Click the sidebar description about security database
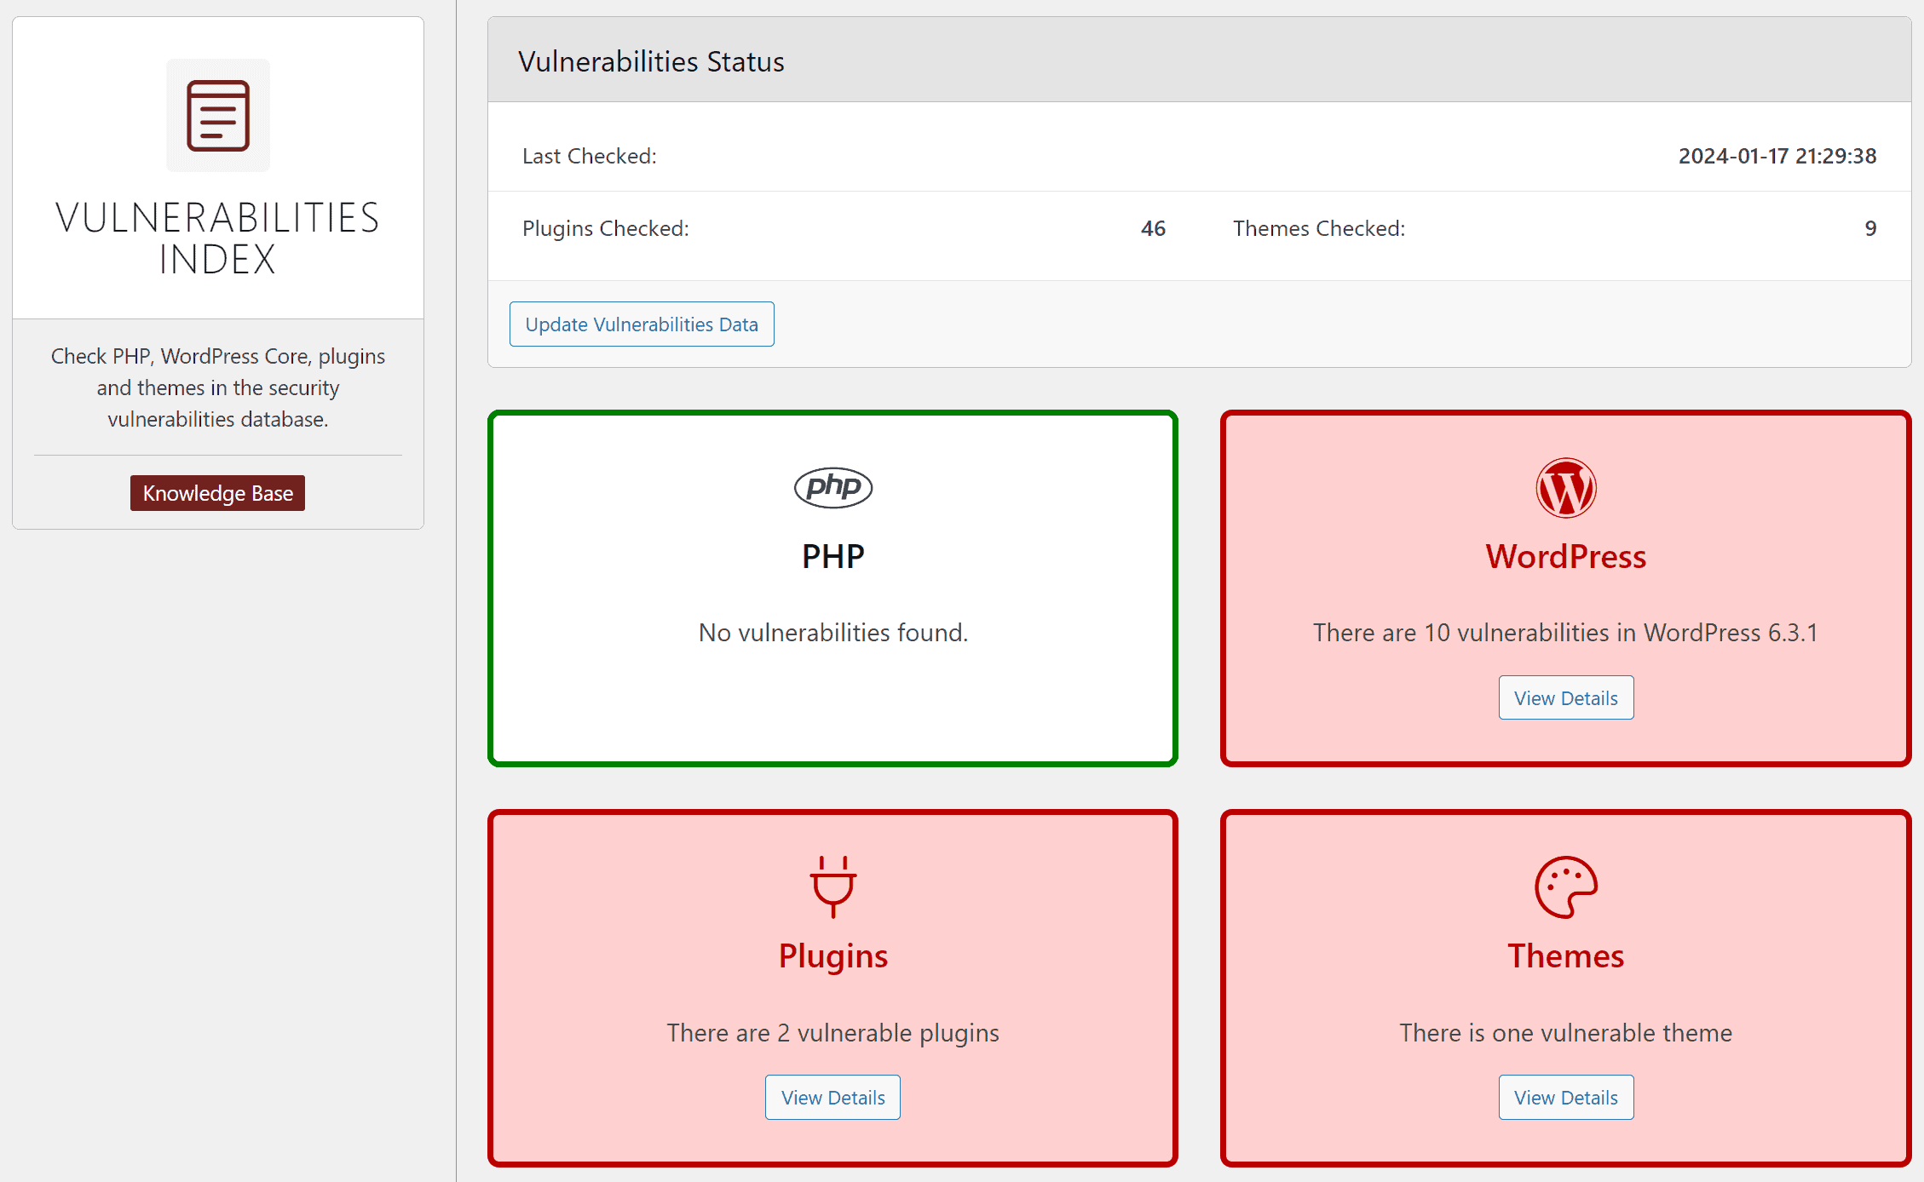 (x=217, y=387)
